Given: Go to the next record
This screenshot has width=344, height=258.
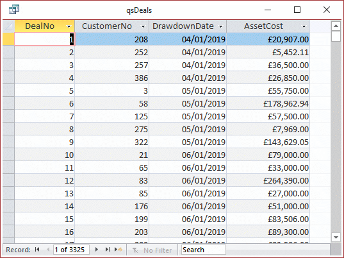Looking at the screenshot, I should tap(97, 250).
